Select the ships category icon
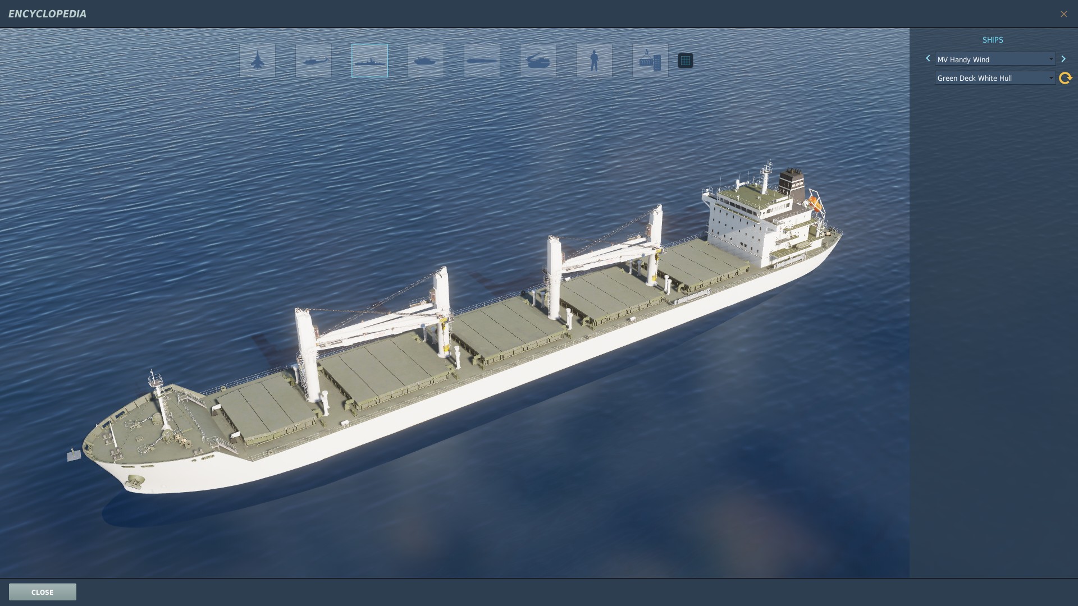Screen dimensions: 1078x606 click(369, 61)
